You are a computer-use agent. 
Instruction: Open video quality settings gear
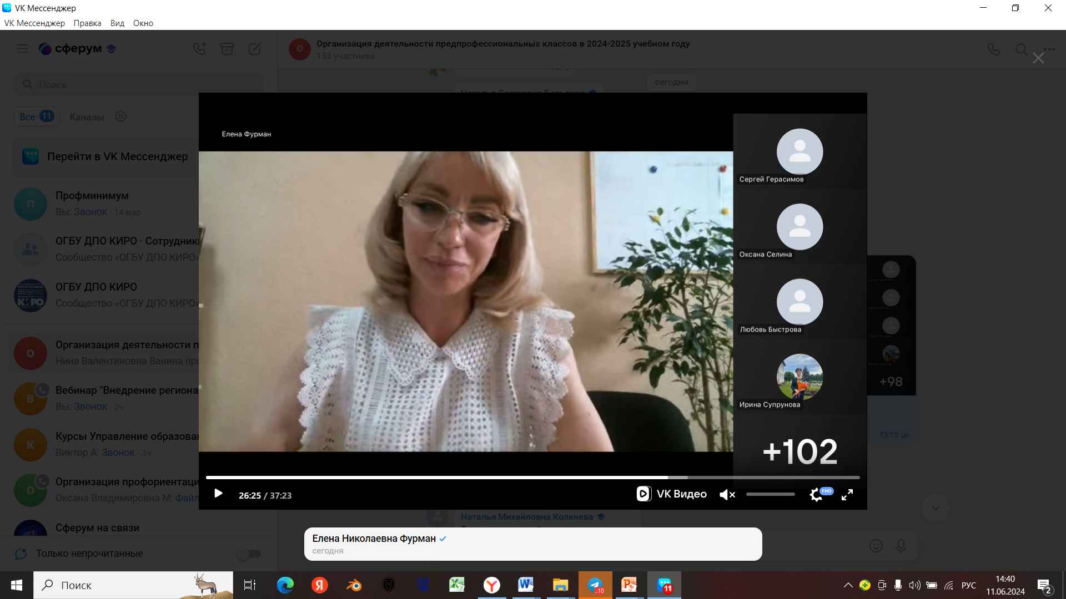816,495
